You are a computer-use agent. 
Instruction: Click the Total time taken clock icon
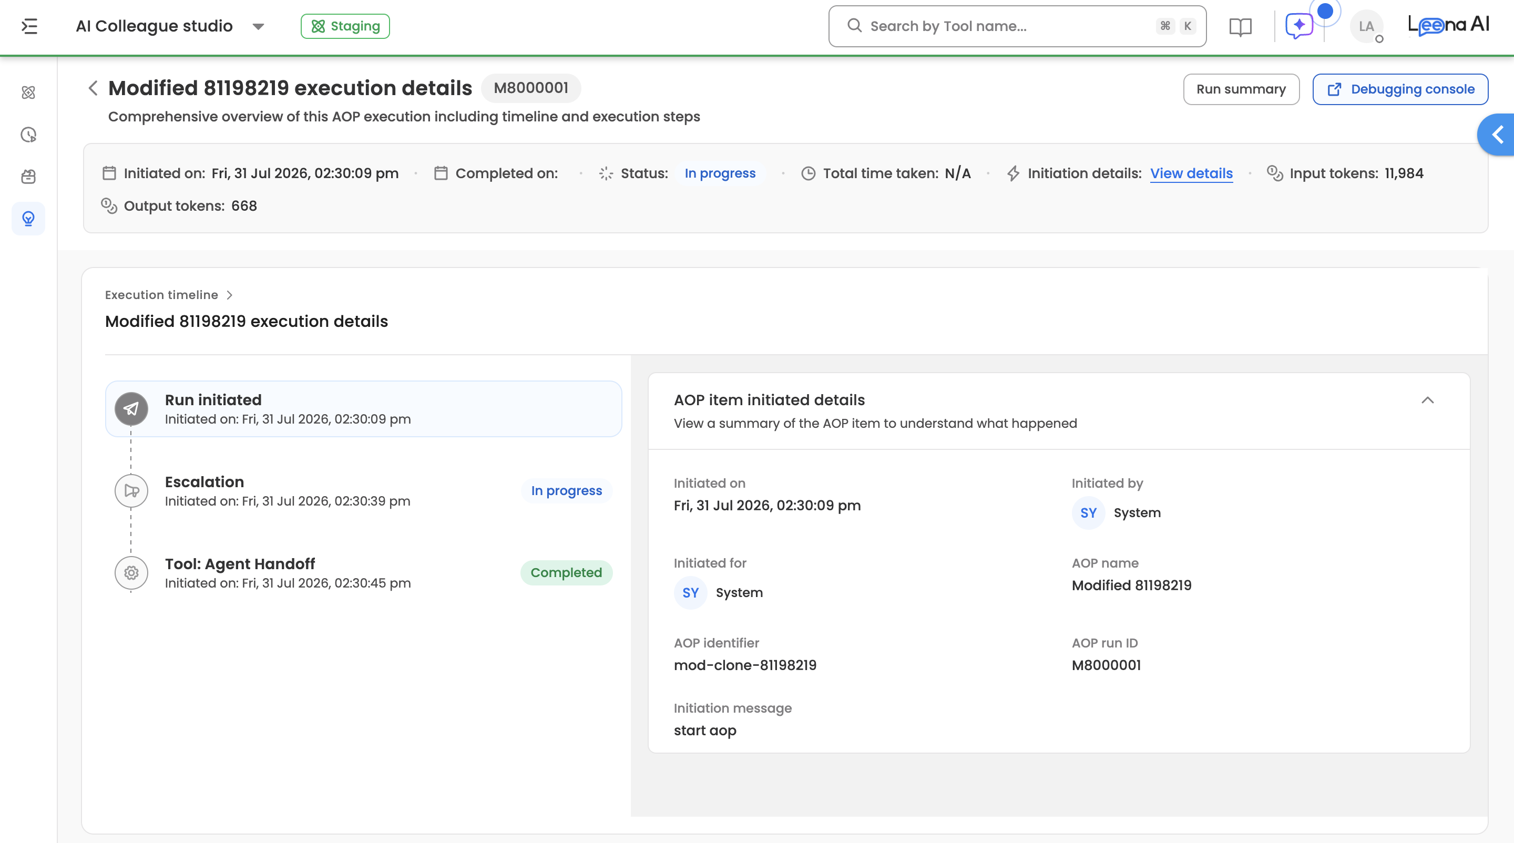[808, 173]
